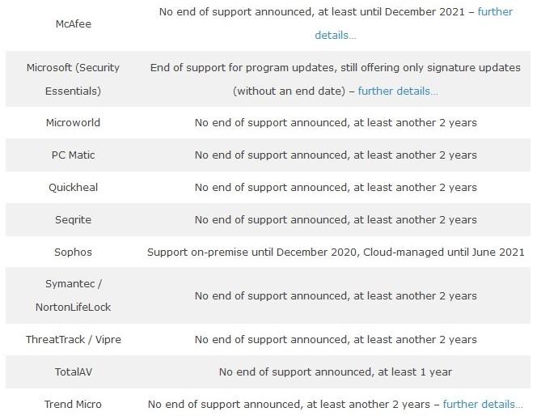Click the TotalAV vendor name

click(x=73, y=371)
